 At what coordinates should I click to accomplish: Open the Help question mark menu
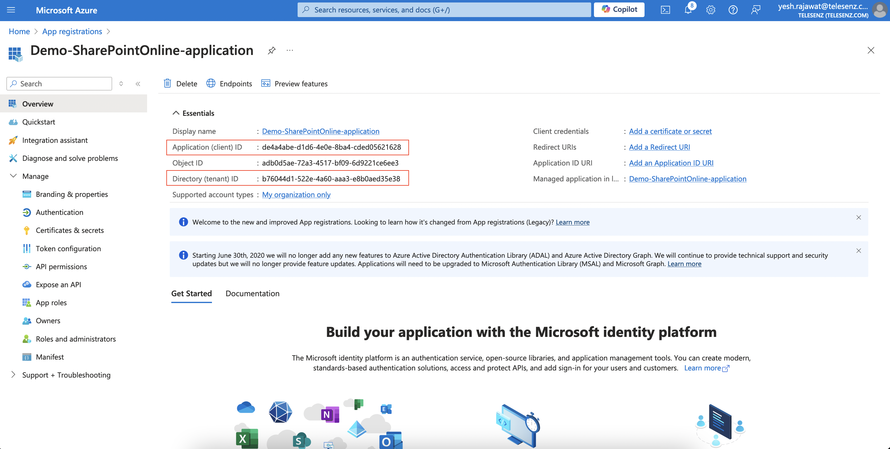[x=733, y=10]
